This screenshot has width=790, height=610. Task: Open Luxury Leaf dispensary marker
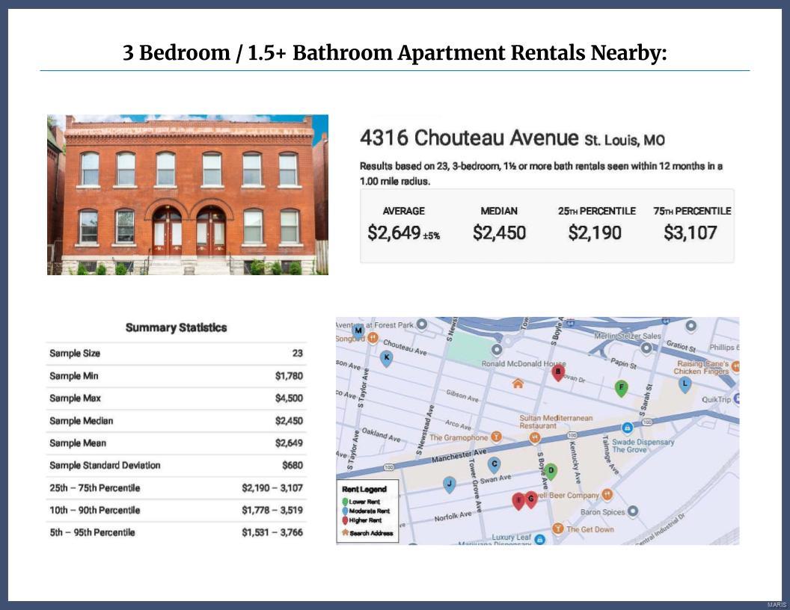tap(539, 539)
